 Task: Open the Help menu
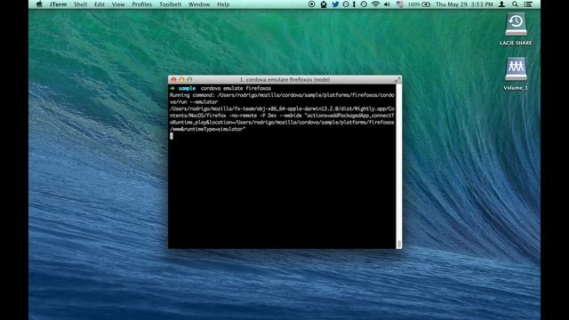[223, 4]
